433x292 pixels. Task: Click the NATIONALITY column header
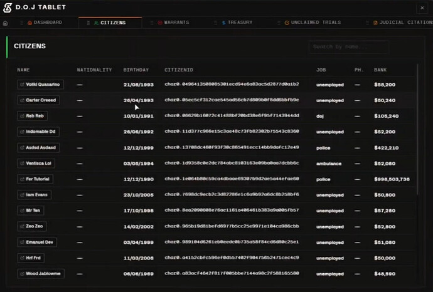tap(94, 70)
